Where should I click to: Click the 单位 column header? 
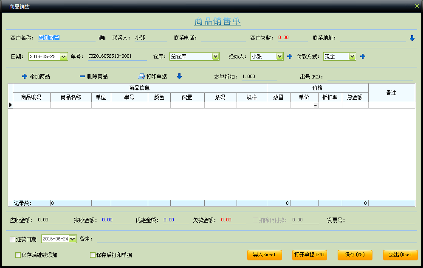(x=101, y=97)
